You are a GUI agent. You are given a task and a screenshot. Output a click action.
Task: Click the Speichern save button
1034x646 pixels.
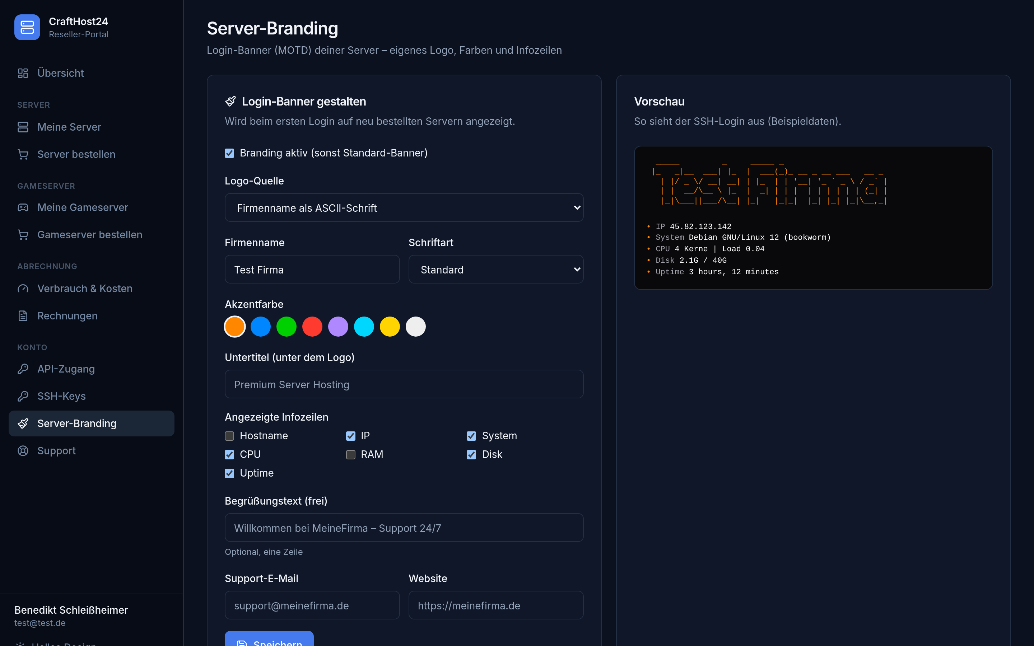coord(269,639)
